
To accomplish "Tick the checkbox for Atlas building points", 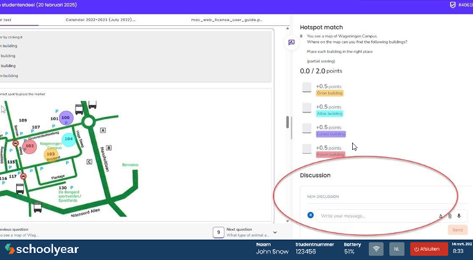I will click(x=307, y=108).
